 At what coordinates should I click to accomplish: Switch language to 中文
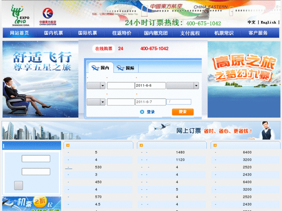pos(251,22)
